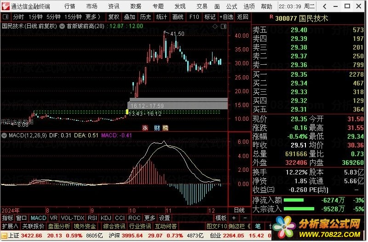Click the 标记 button
The width and height of the screenshot is (368, 242).
(210, 17)
